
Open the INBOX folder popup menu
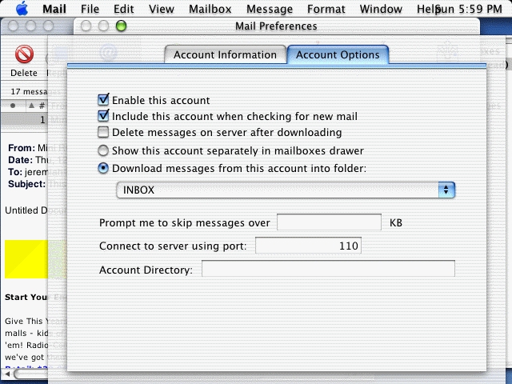tap(286, 190)
